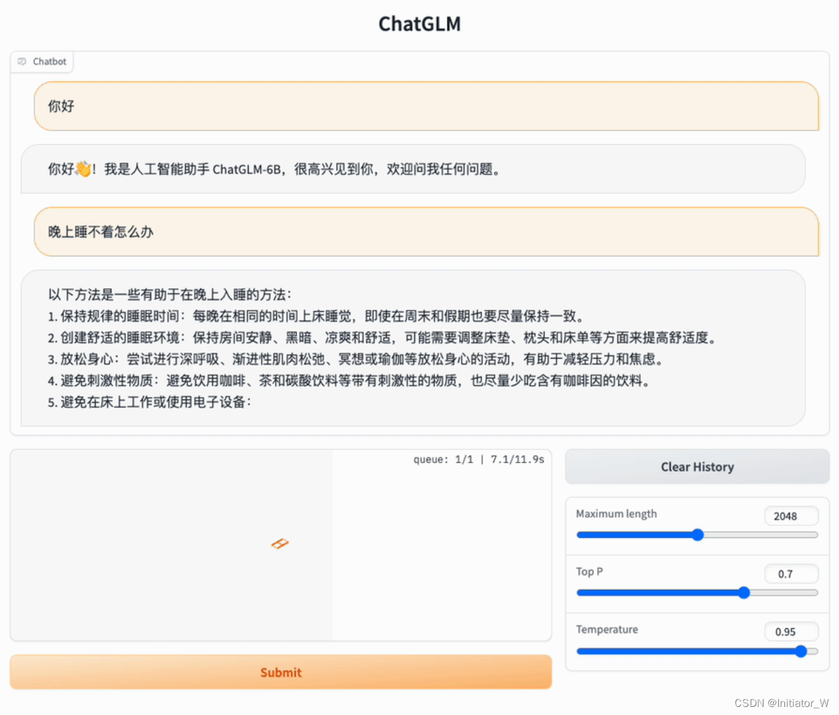This screenshot has width=839, height=715.
Task: Click the "Temperature" label
Action: tap(607, 629)
